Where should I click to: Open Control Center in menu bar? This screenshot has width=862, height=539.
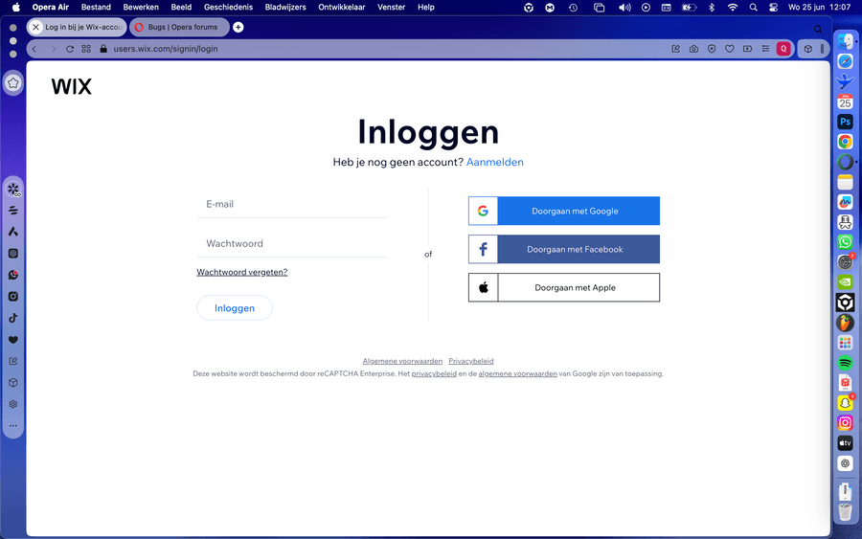(x=774, y=7)
